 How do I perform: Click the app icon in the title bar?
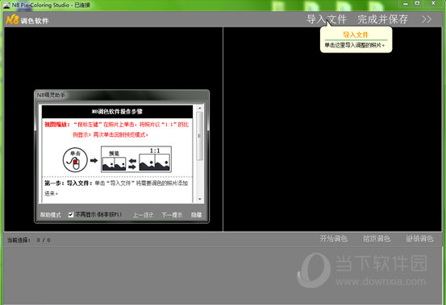pos(6,5)
